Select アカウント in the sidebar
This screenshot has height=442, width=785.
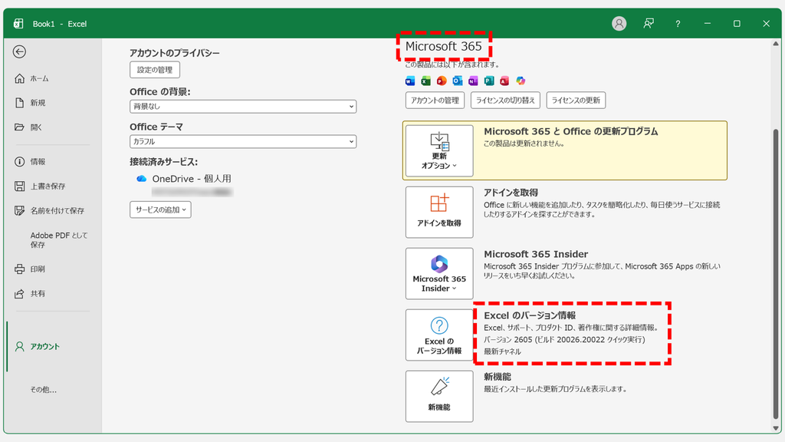38,346
